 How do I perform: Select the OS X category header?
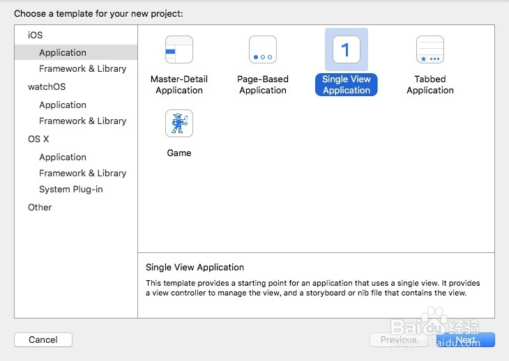[38, 139]
